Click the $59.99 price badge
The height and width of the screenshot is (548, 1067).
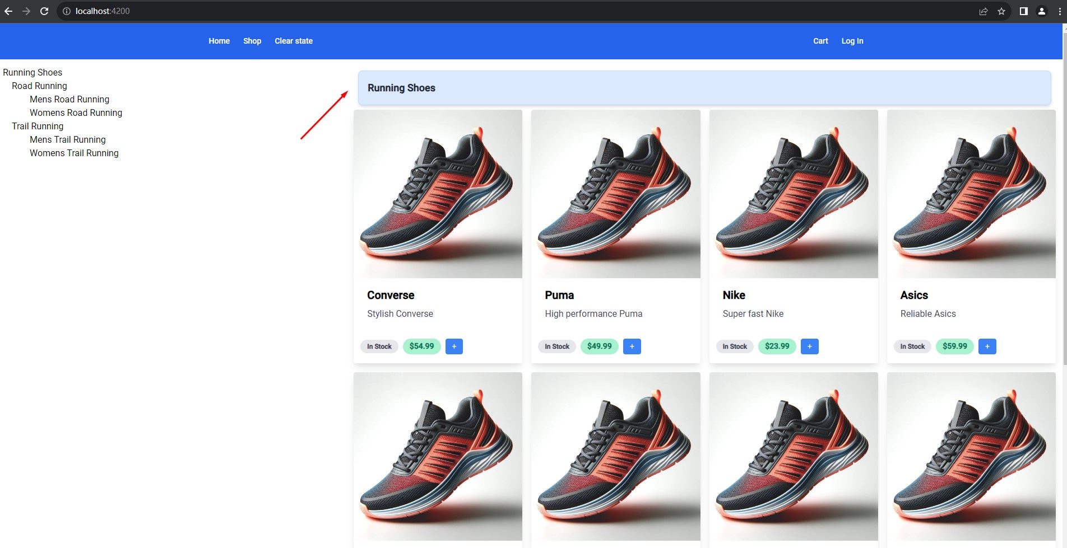tap(955, 346)
